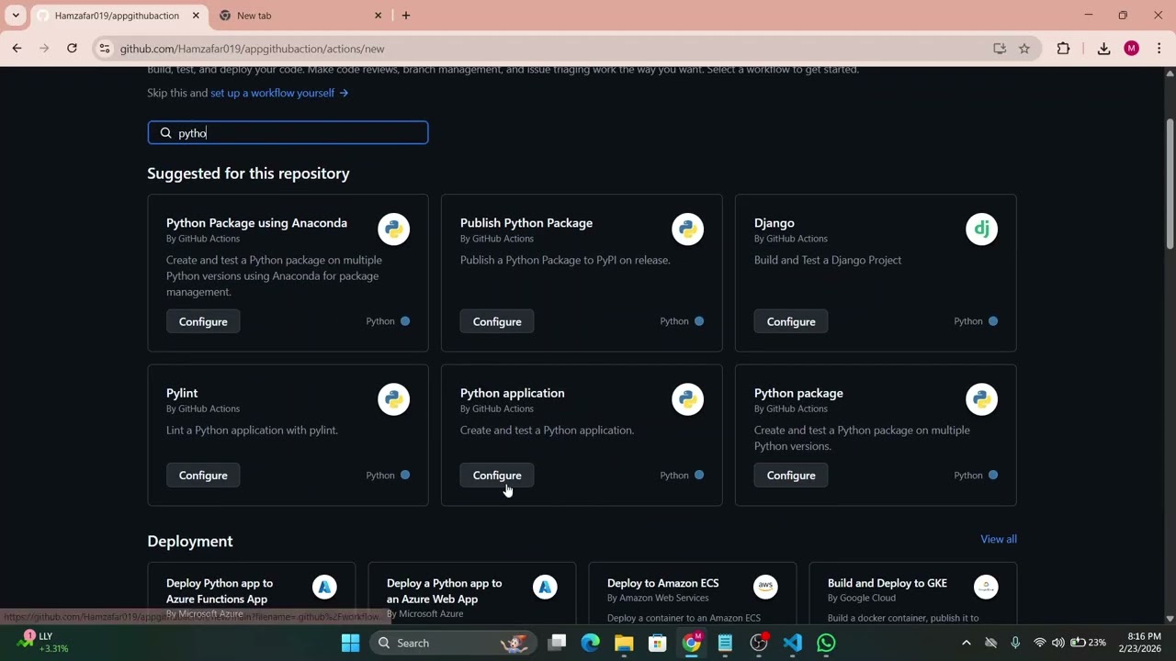Open a new browser tab with plus button
This screenshot has height=661, width=1176.
coord(406,16)
